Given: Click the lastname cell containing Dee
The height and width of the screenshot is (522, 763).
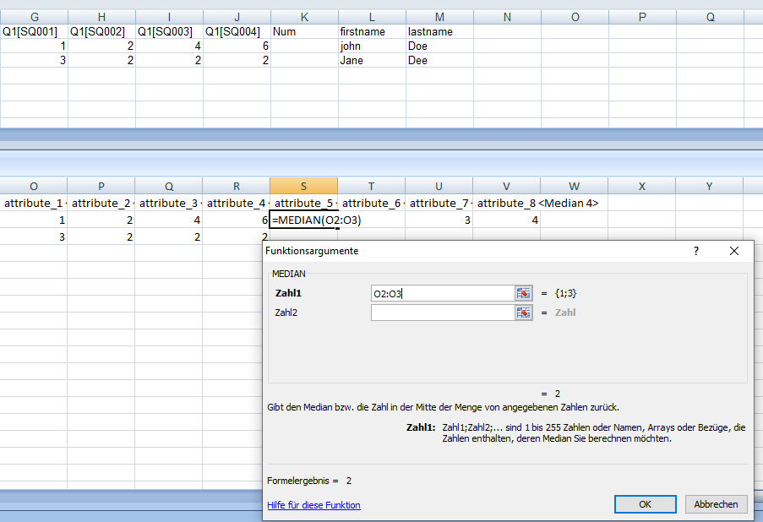Looking at the screenshot, I should (x=439, y=61).
